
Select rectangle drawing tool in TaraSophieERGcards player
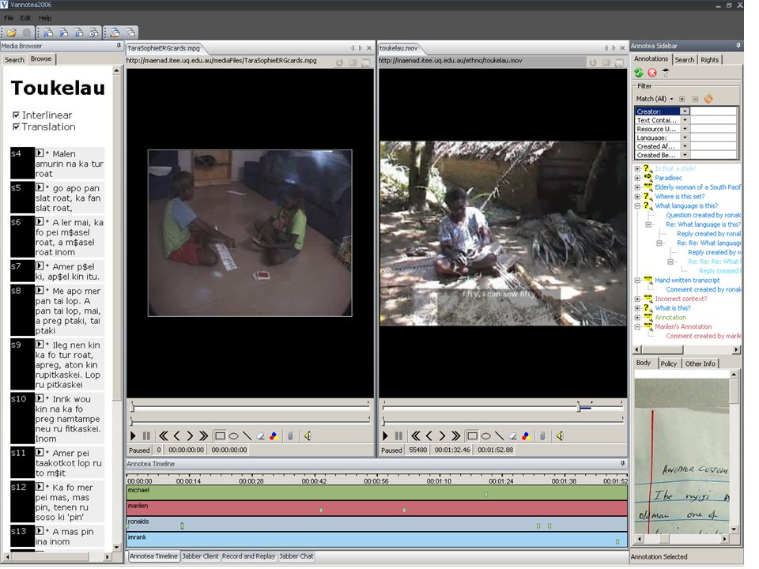[220, 436]
